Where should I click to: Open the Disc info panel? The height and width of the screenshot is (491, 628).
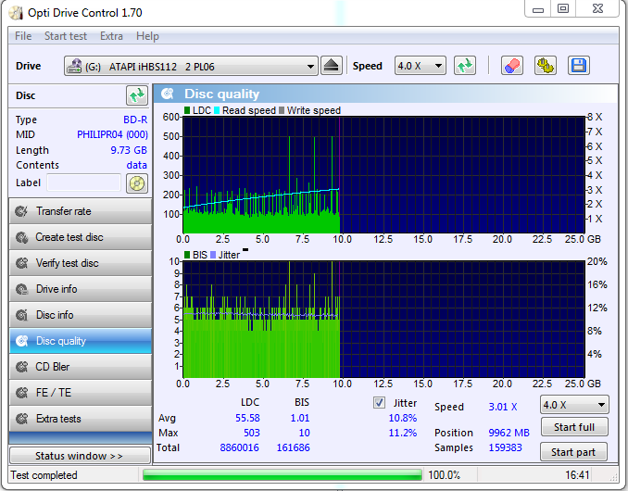pyautogui.click(x=80, y=315)
